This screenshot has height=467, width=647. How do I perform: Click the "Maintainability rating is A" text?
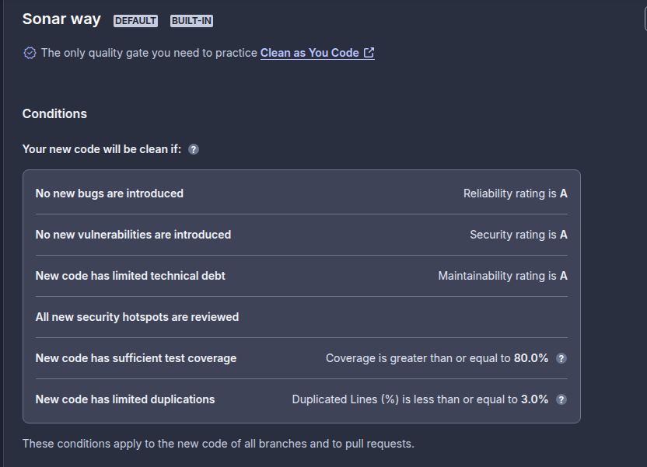[502, 276]
